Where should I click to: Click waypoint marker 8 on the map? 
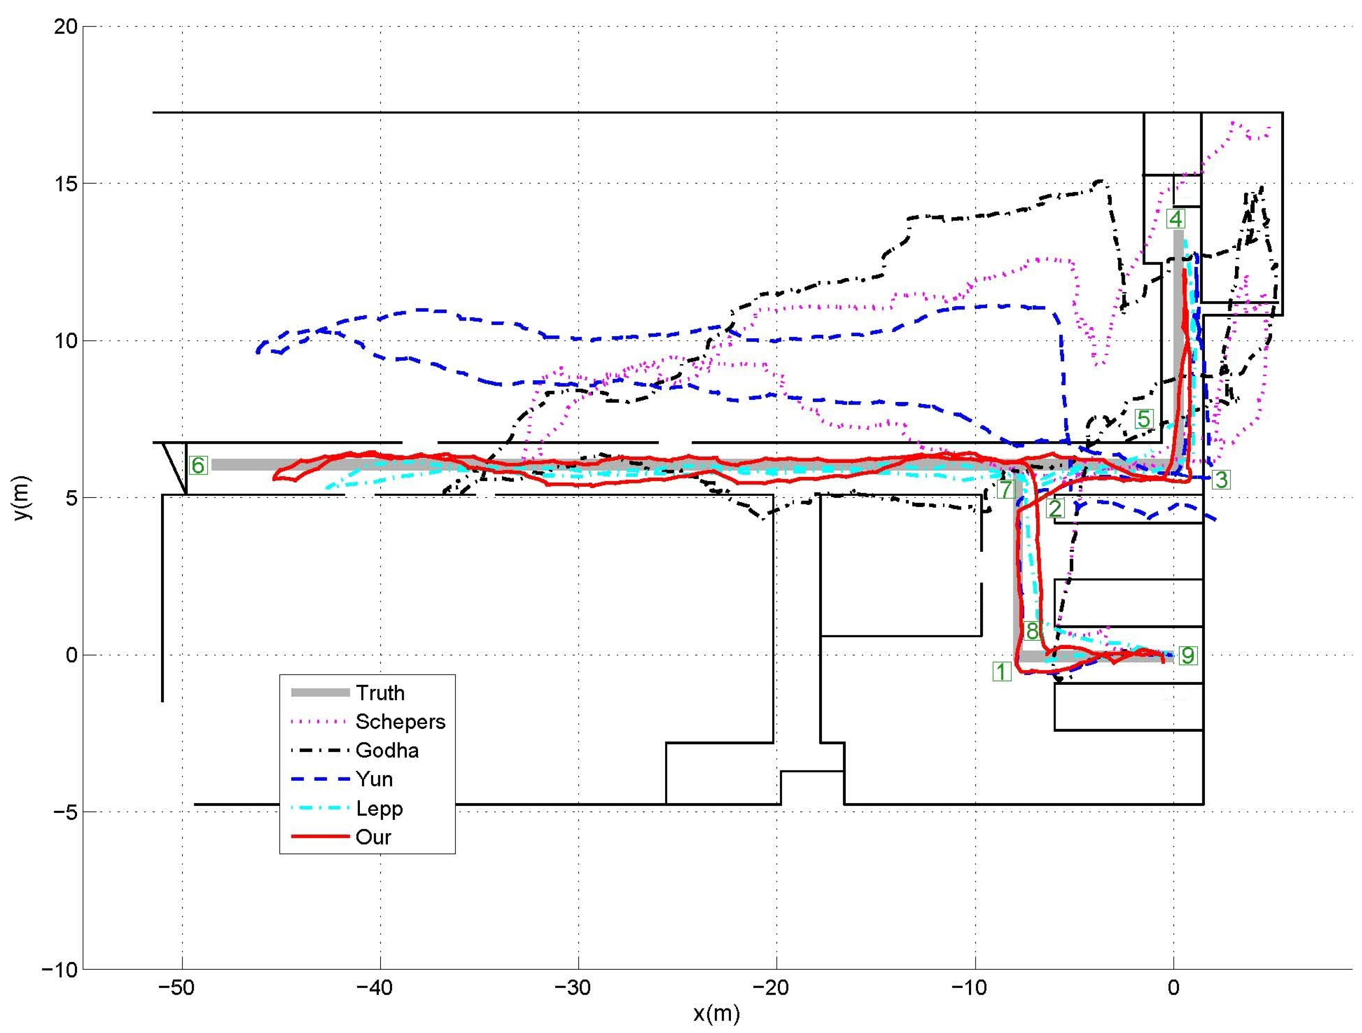[x=1033, y=631]
